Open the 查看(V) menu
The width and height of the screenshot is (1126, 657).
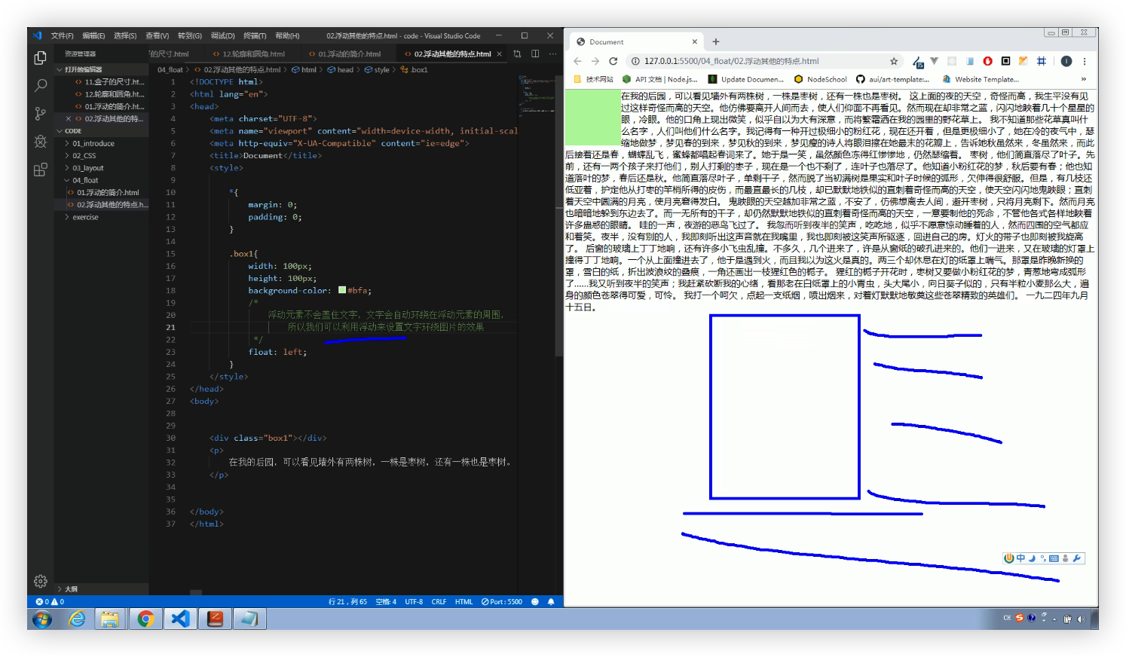pos(157,35)
